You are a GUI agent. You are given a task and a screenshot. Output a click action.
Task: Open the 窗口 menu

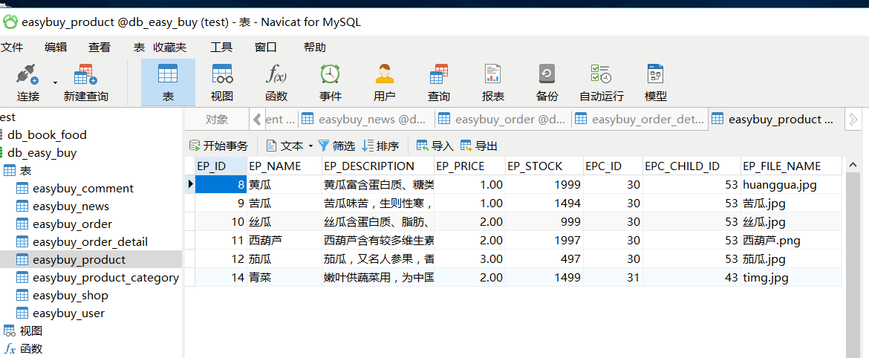tap(265, 48)
